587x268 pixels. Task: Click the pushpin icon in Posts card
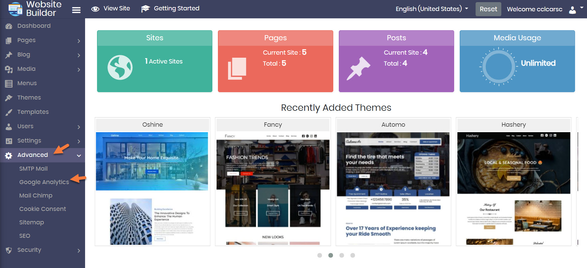[x=358, y=68]
